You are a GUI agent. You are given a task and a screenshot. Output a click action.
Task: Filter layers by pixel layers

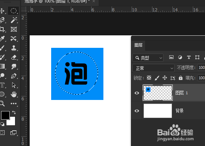tap(171, 57)
